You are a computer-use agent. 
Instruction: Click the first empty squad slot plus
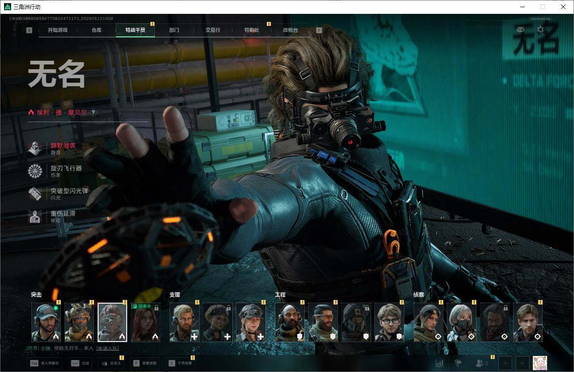pos(505,364)
